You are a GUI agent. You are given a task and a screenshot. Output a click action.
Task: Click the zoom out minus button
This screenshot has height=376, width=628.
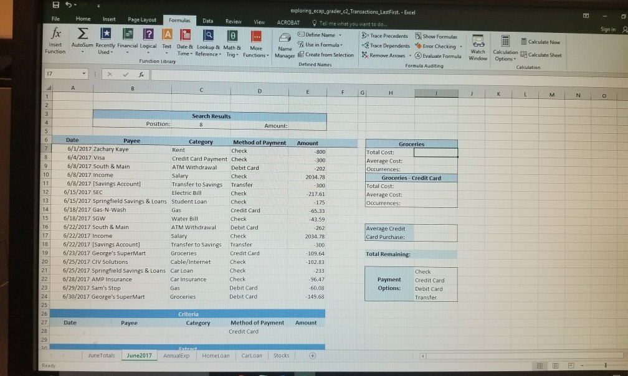(x=583, y=365)
